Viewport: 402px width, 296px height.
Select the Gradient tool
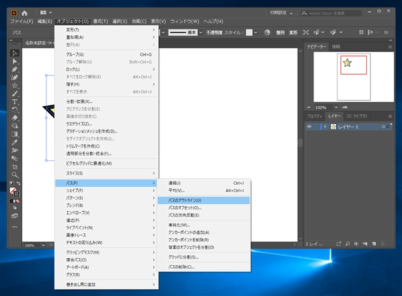coord(14,134)
